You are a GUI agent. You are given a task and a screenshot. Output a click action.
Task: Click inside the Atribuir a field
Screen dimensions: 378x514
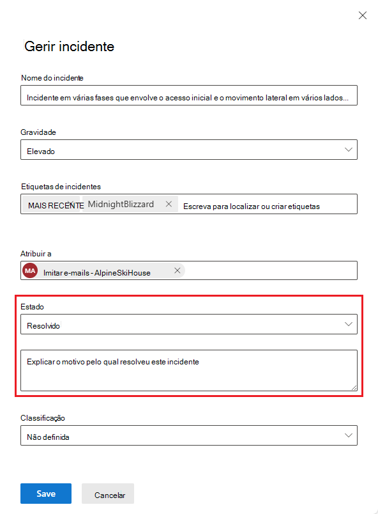(268, 270)
